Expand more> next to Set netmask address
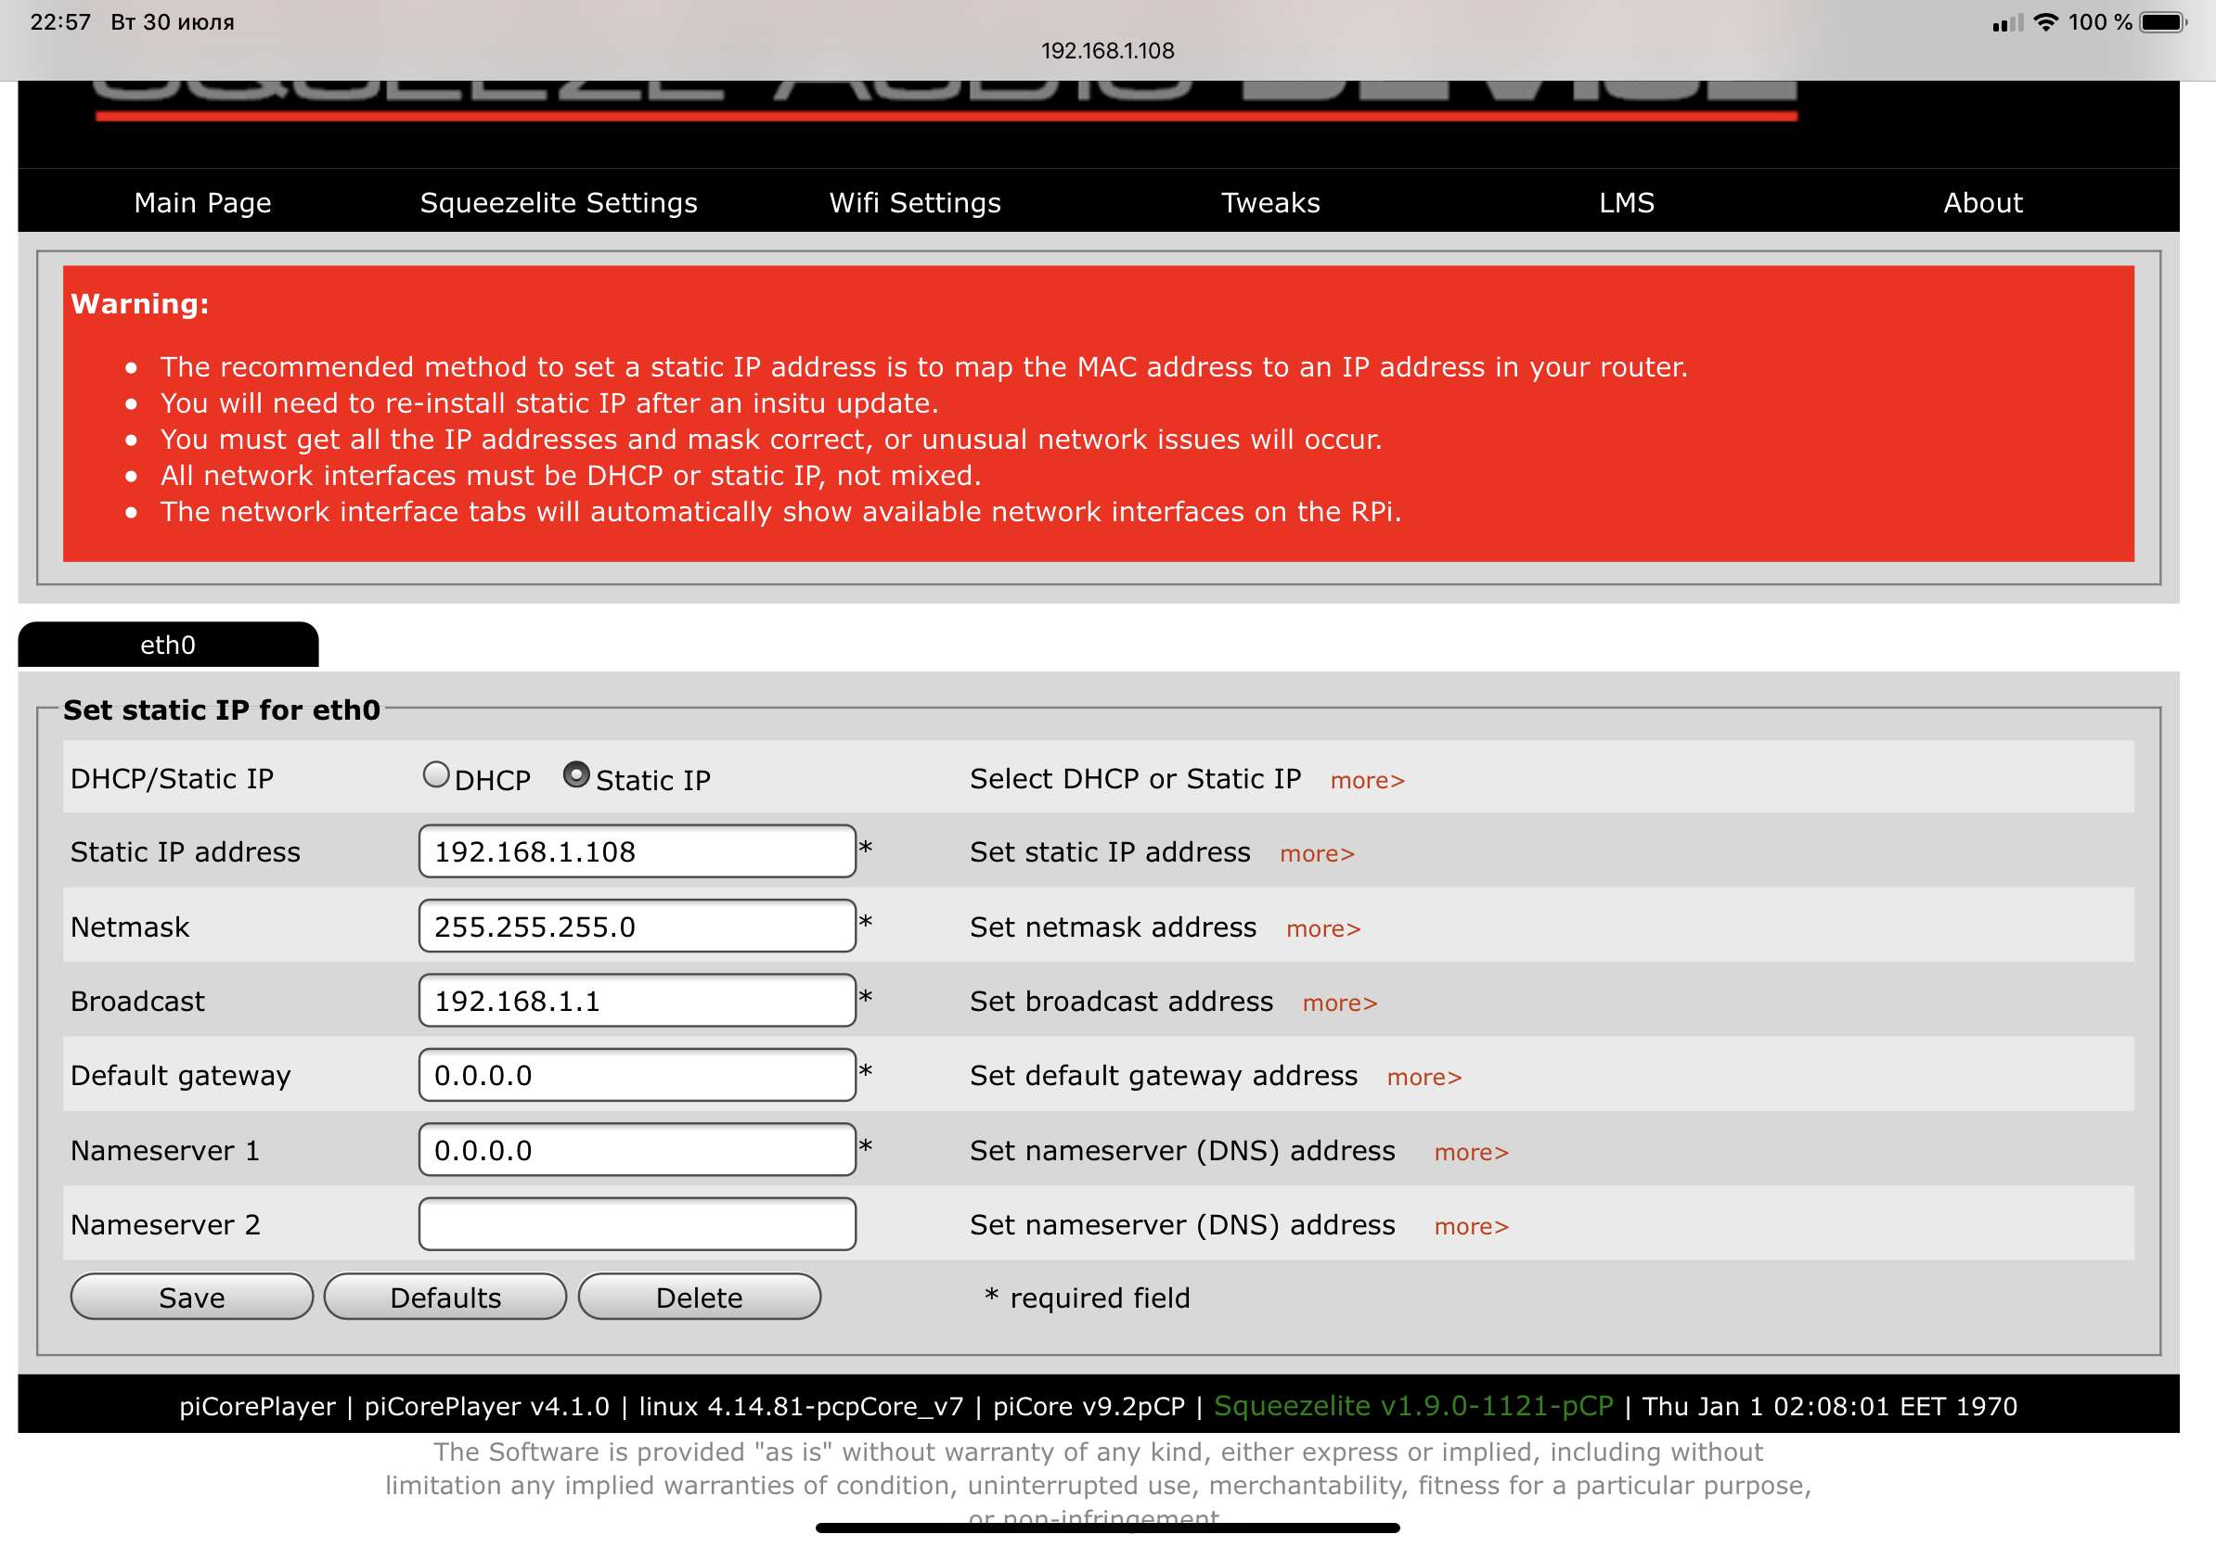Viewport: 2216px width, 1547px height. (x=1322, y=928)
